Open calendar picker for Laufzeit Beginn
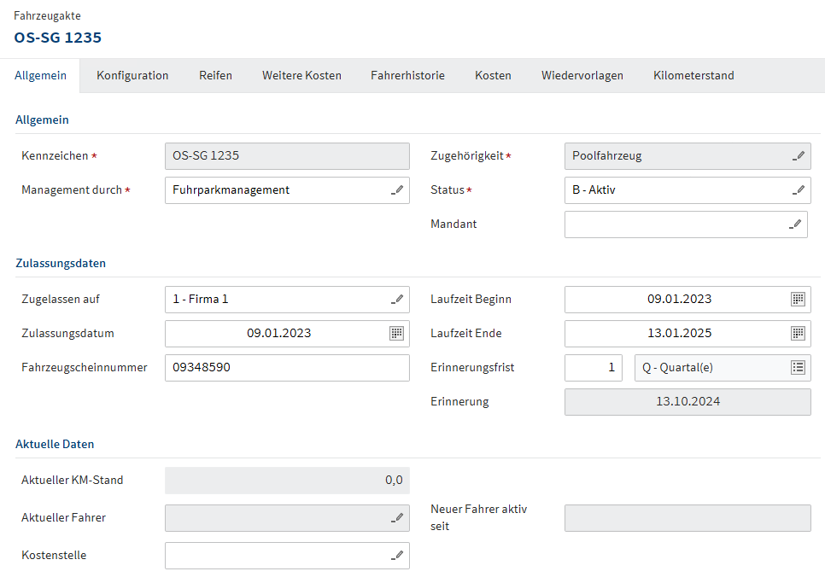Image resolution: width=825 pixels, height=583 pixels. pos(798,300)
